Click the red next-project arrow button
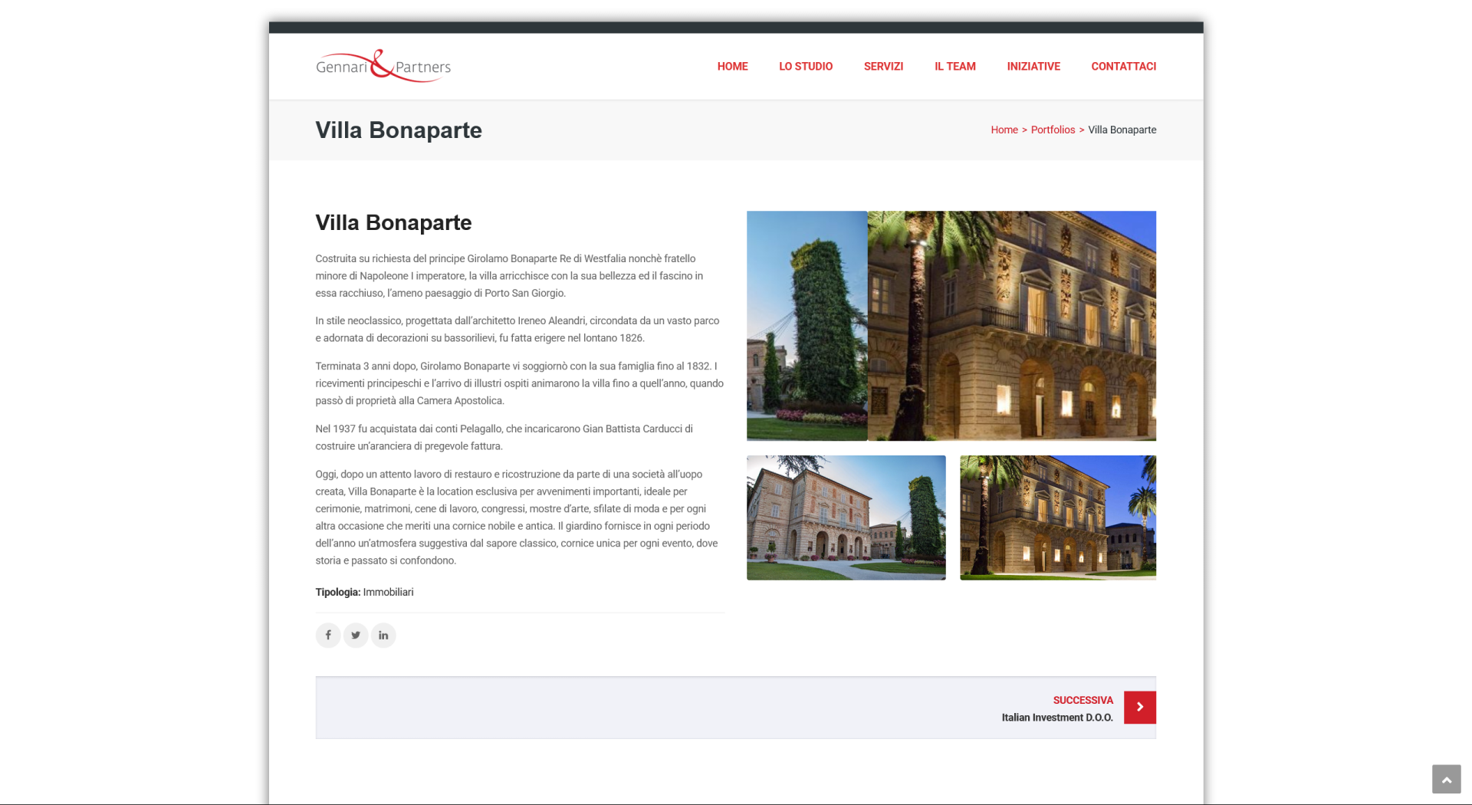This screenshot has width=1472, height=805. pos(1139,707)
